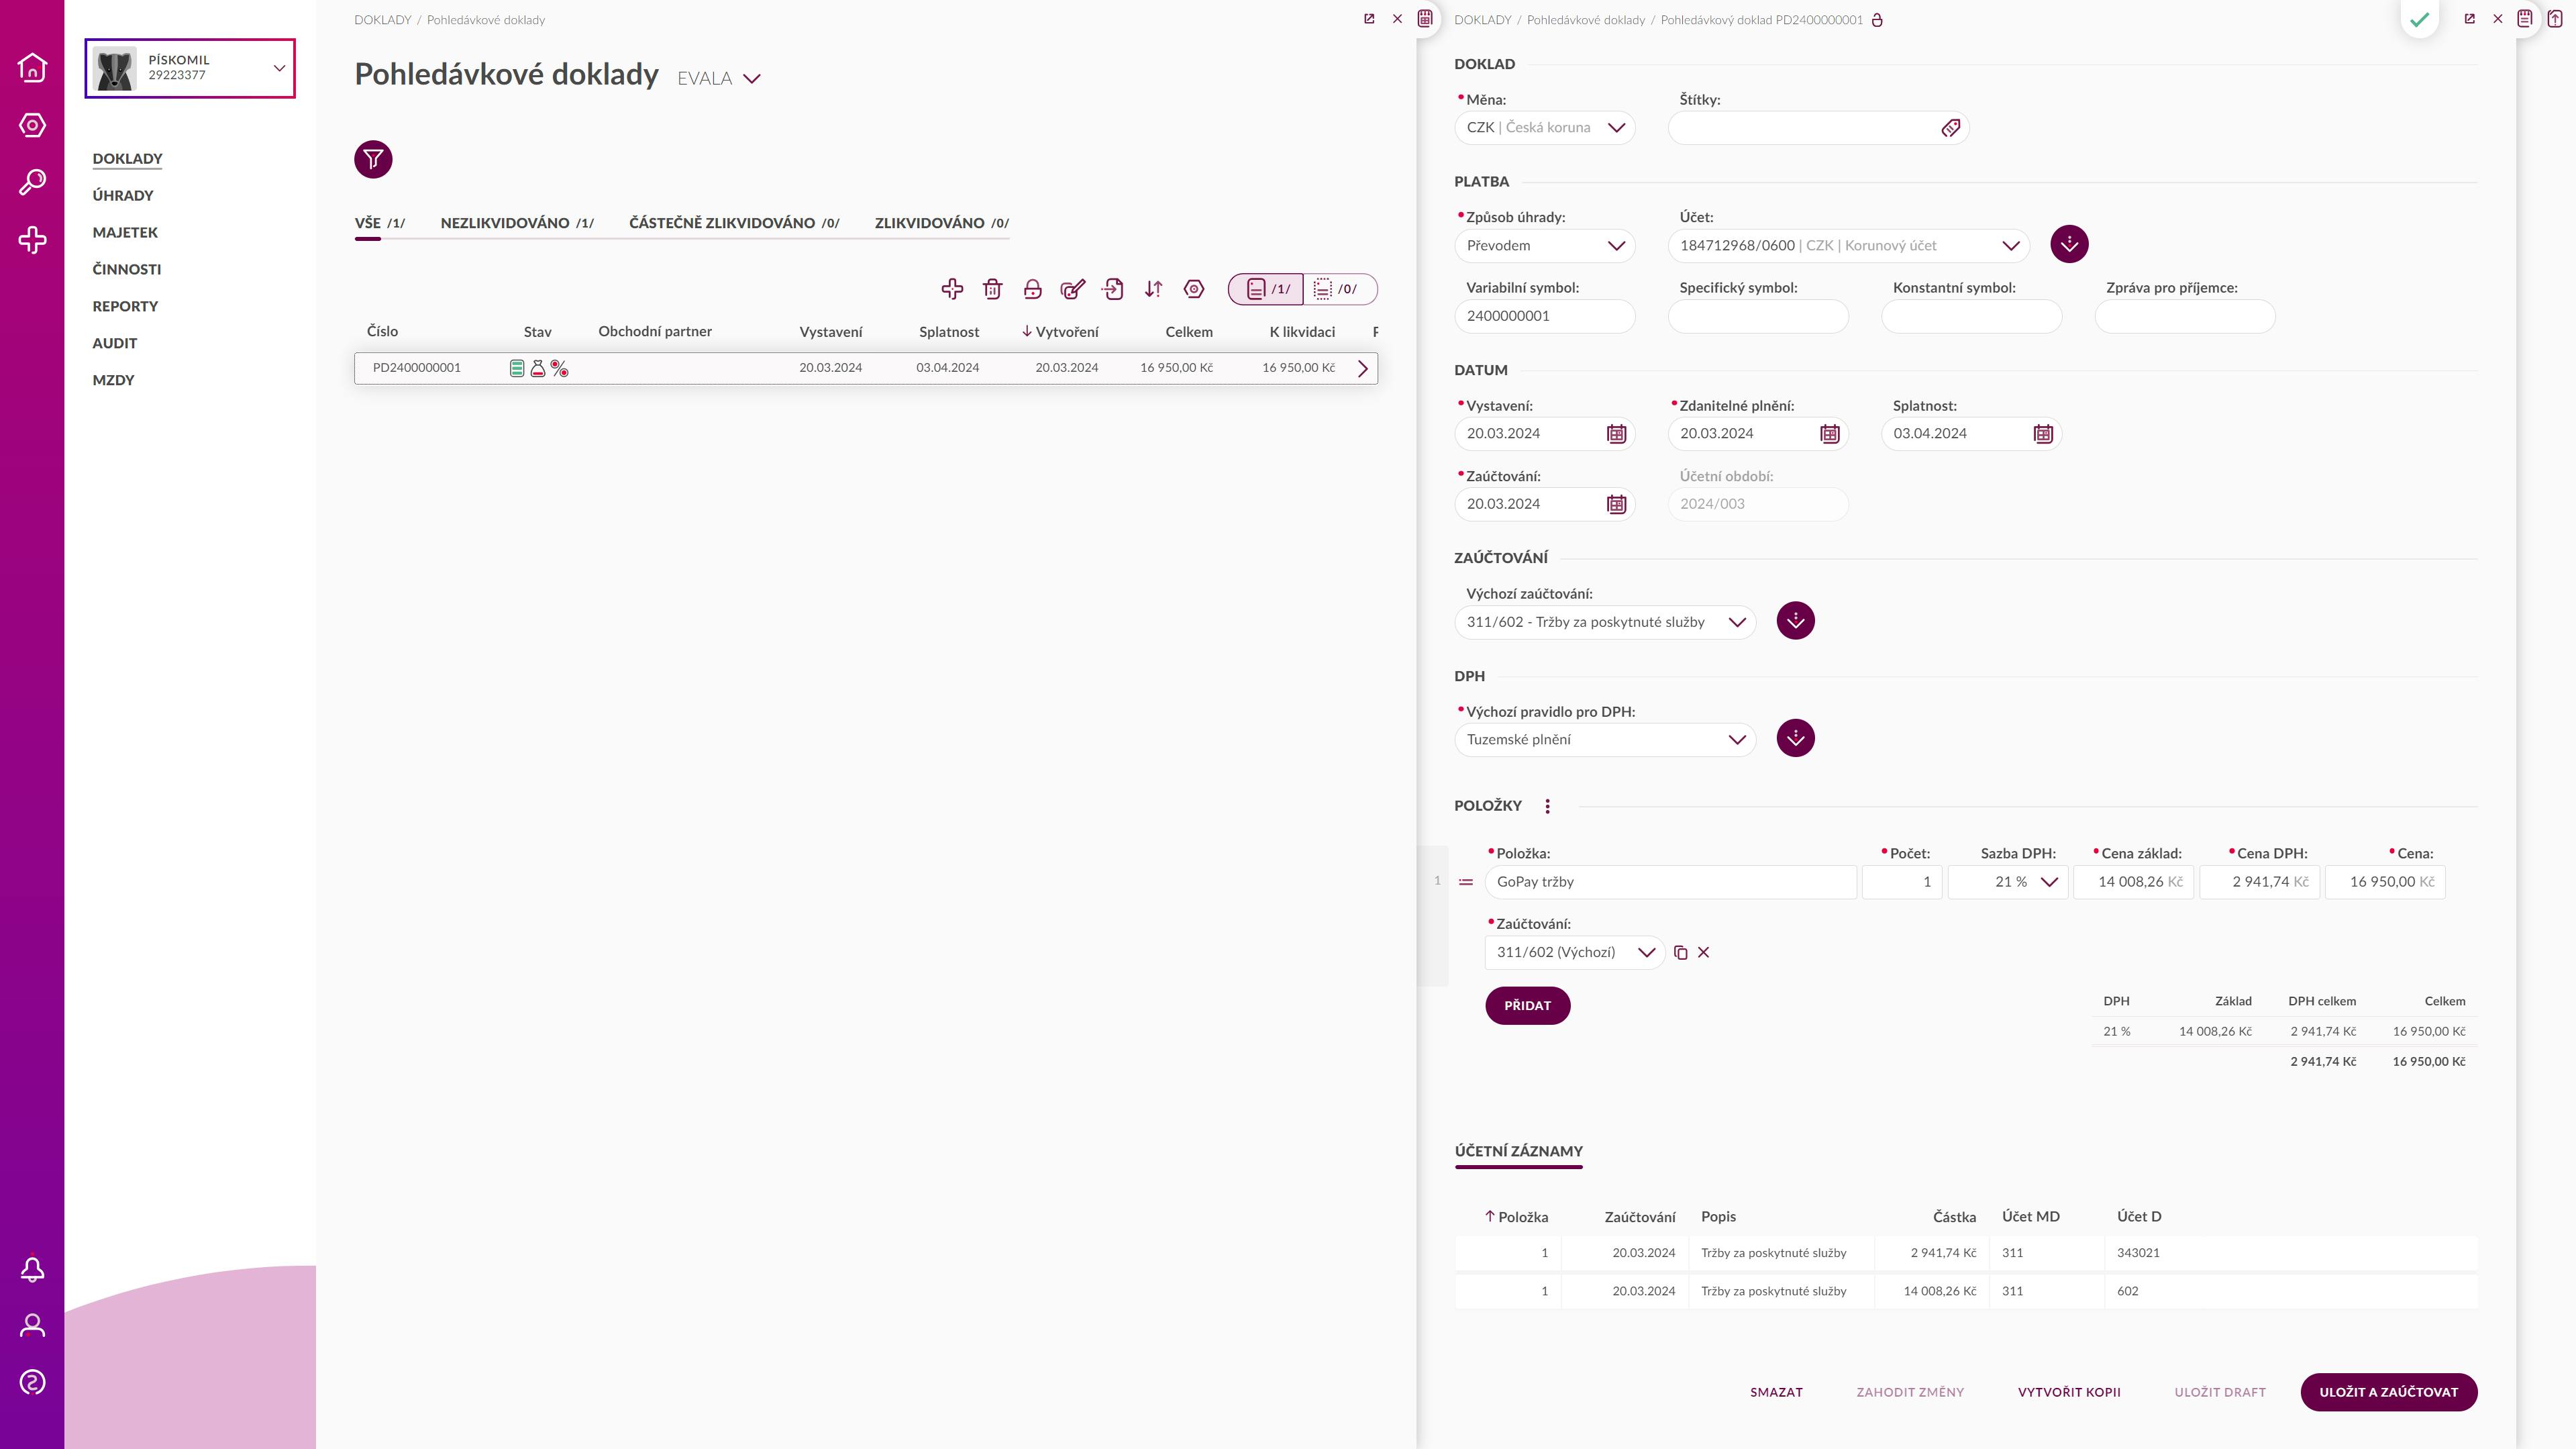Click the PŘIDAT button
2576x1449 pixels.
pos(1527,1006)
